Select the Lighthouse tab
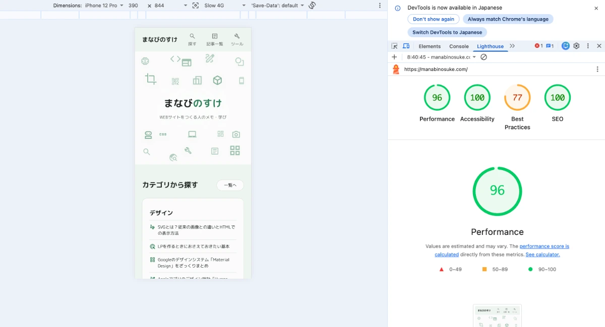The height and width of the screenshot is (327, 605). (490, 46)
